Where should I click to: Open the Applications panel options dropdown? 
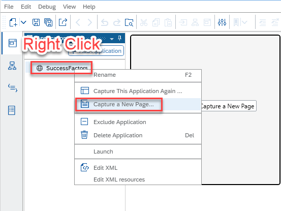coord(112,39)
